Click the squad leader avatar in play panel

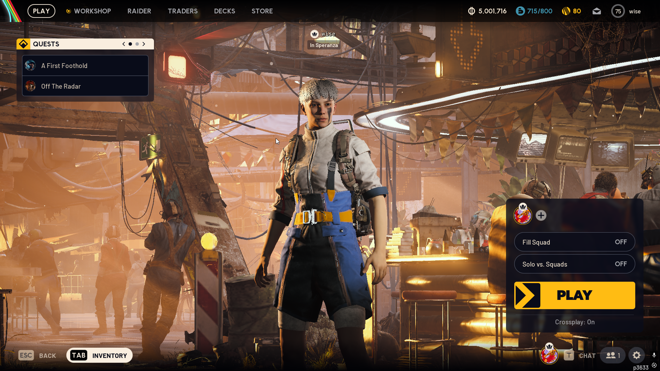pyautogui.click(x=522, y=215)
